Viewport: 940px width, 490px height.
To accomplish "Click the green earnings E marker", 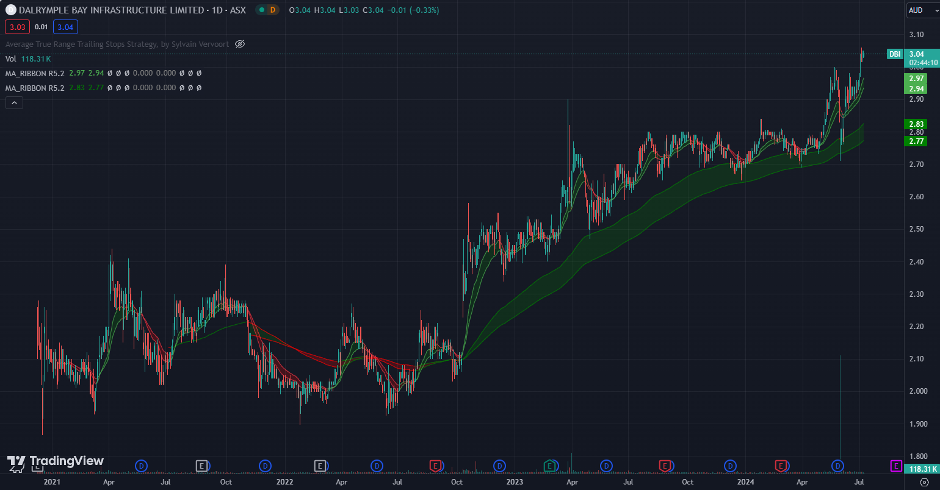I will pyautogui.click(x=549, y=466).
